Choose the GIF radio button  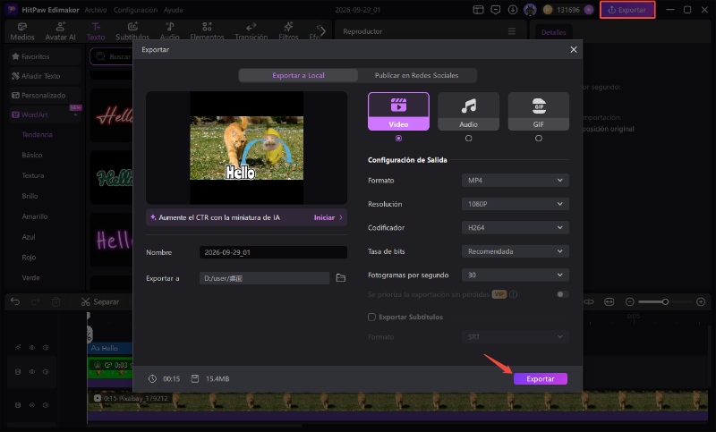coord(539,139)
